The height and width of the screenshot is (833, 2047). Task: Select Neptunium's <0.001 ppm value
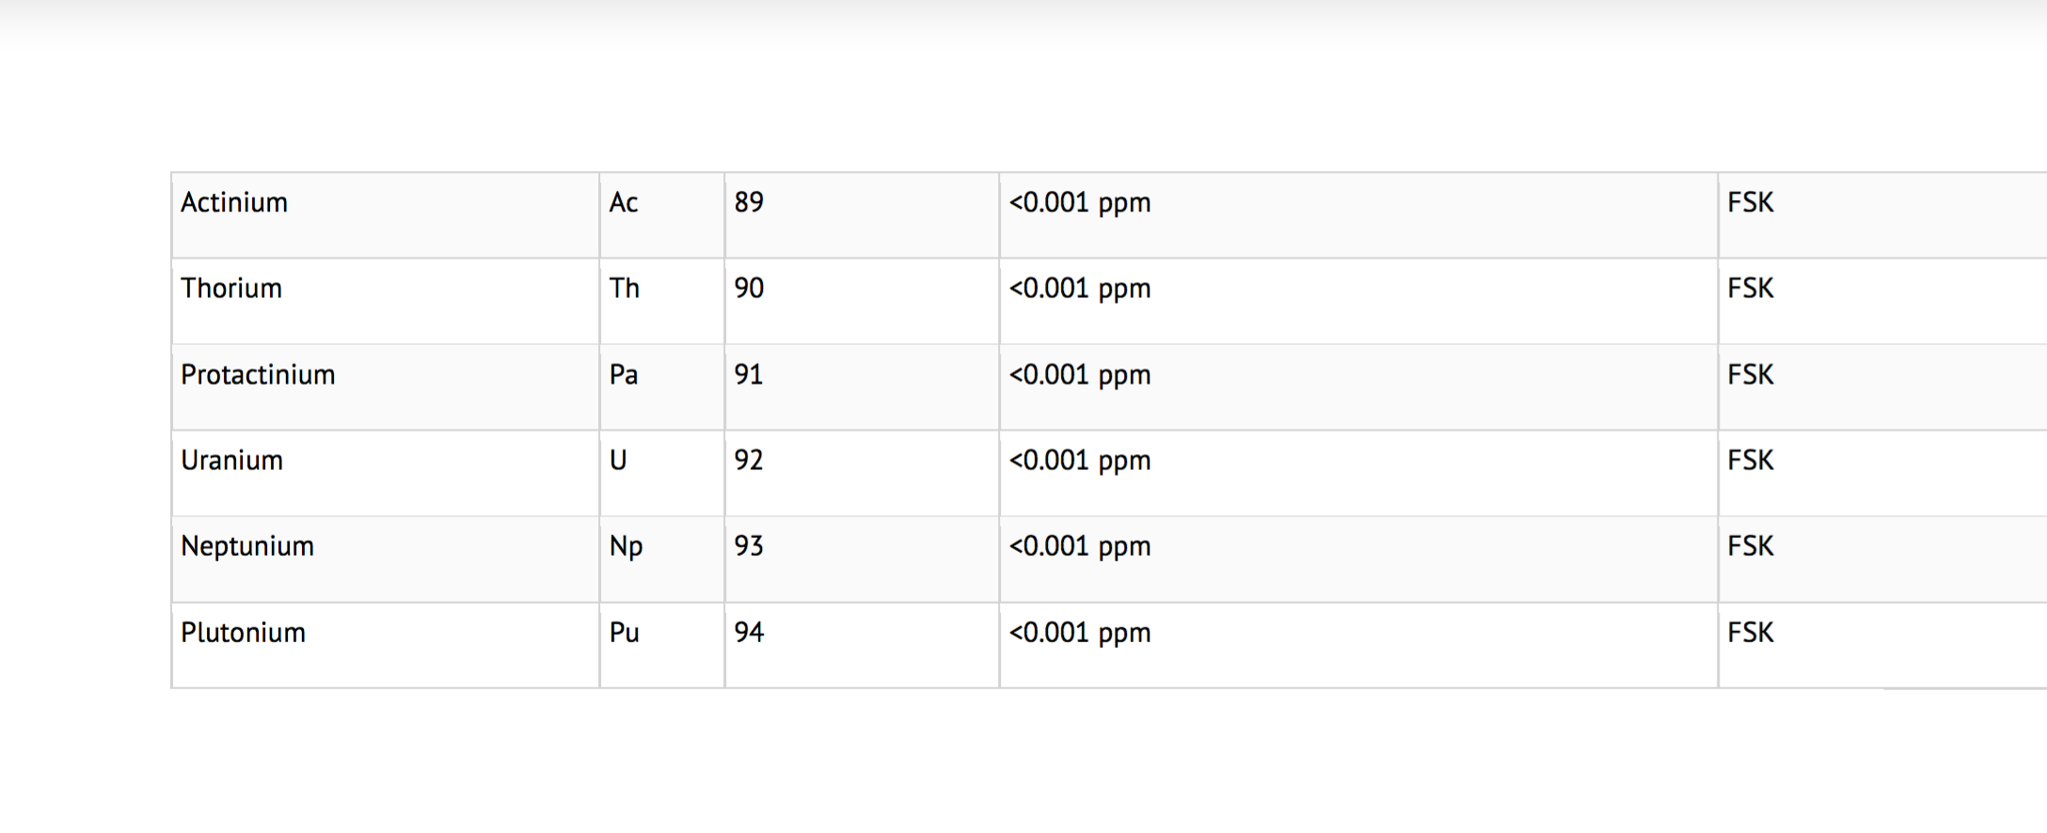(1080, 546)
